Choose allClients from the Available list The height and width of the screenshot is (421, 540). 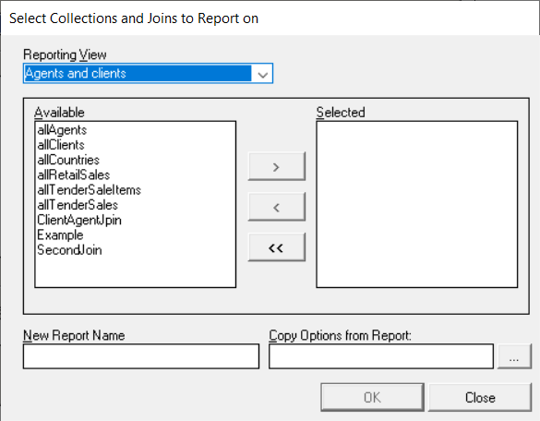coord(61,145)
